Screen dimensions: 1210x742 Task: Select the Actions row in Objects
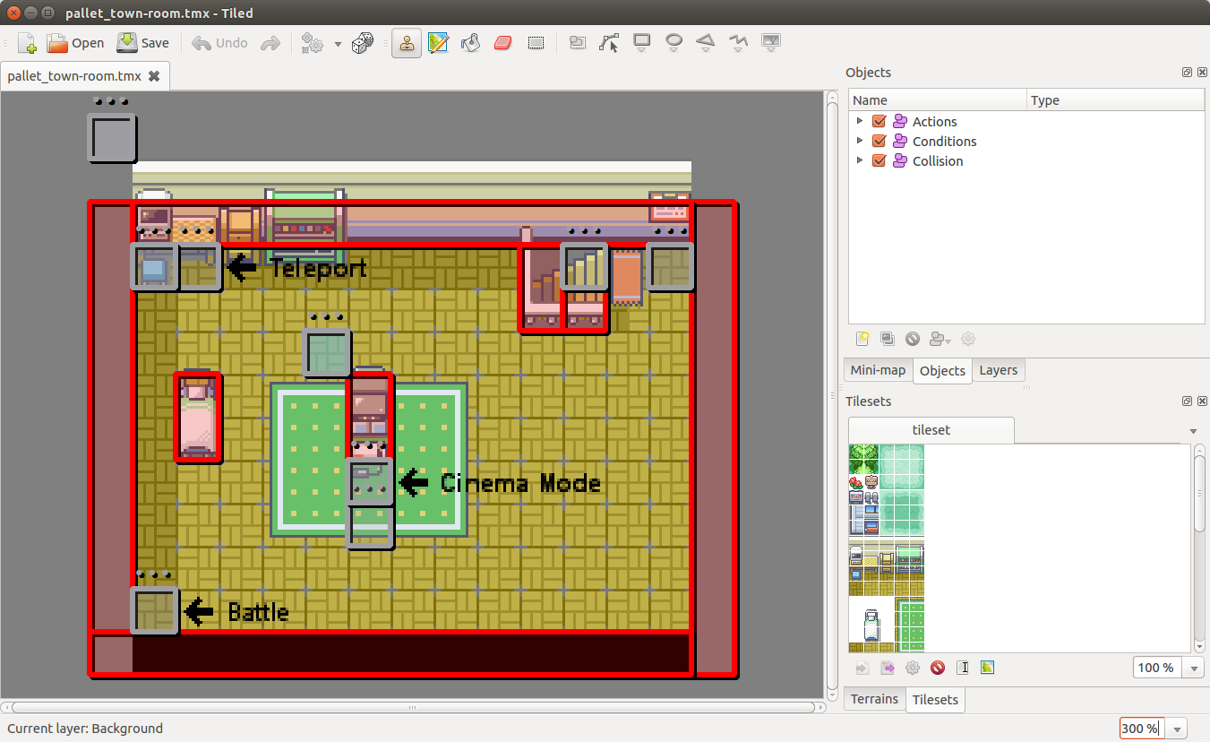point(1026,121)
